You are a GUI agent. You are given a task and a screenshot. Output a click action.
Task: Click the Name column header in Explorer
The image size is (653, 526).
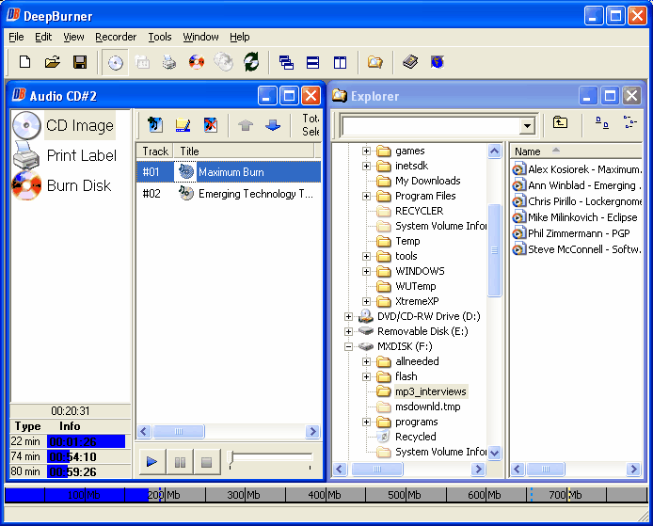pos(576,151)
